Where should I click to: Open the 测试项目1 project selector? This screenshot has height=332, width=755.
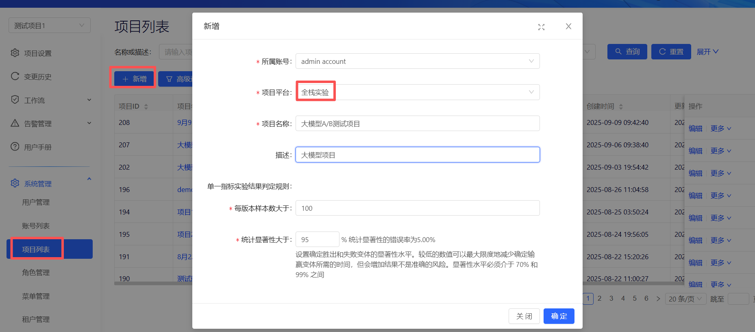point(49,26)
